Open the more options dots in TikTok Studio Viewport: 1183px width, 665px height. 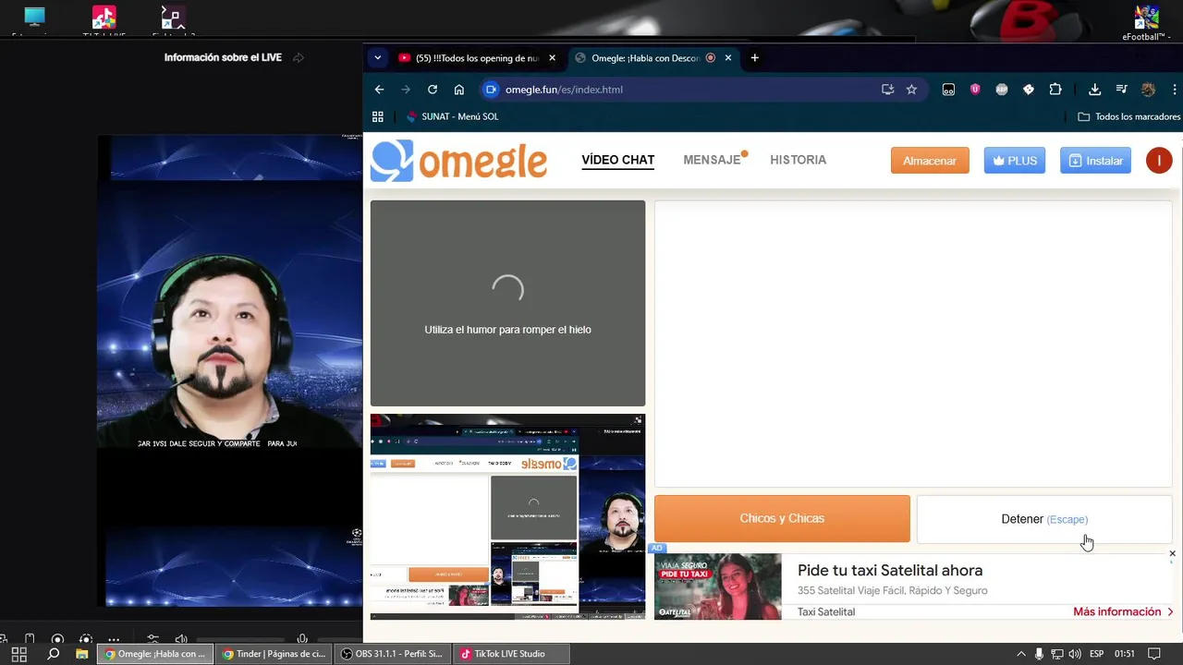(114, 639)
